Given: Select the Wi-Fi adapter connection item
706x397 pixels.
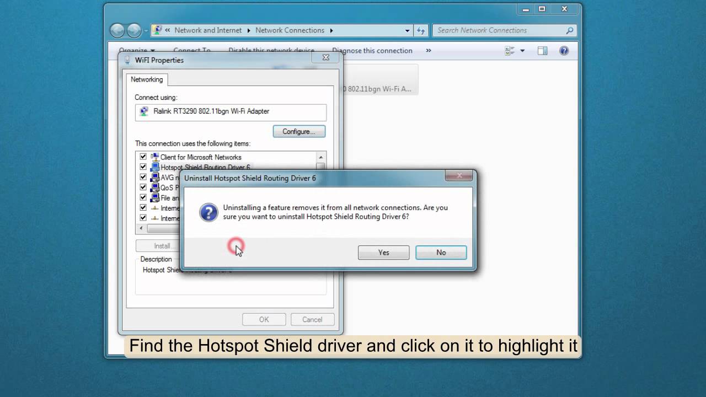Looking at the screenshot, I should (379, 79).
